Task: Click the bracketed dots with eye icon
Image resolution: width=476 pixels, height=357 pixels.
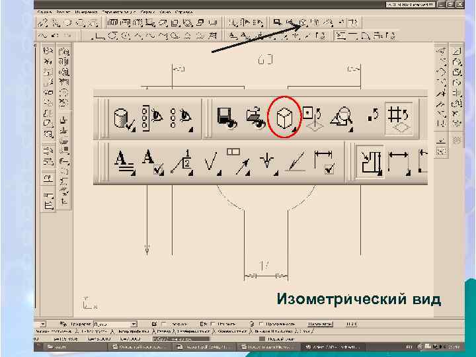Action: pos(152,117)
